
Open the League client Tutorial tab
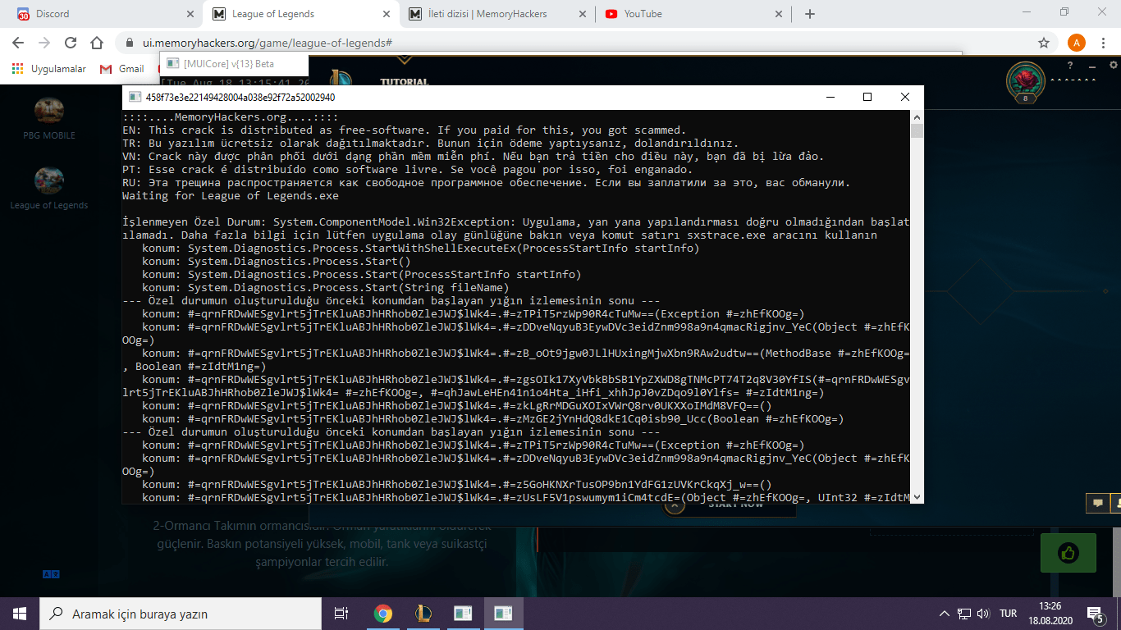point(405,82)
